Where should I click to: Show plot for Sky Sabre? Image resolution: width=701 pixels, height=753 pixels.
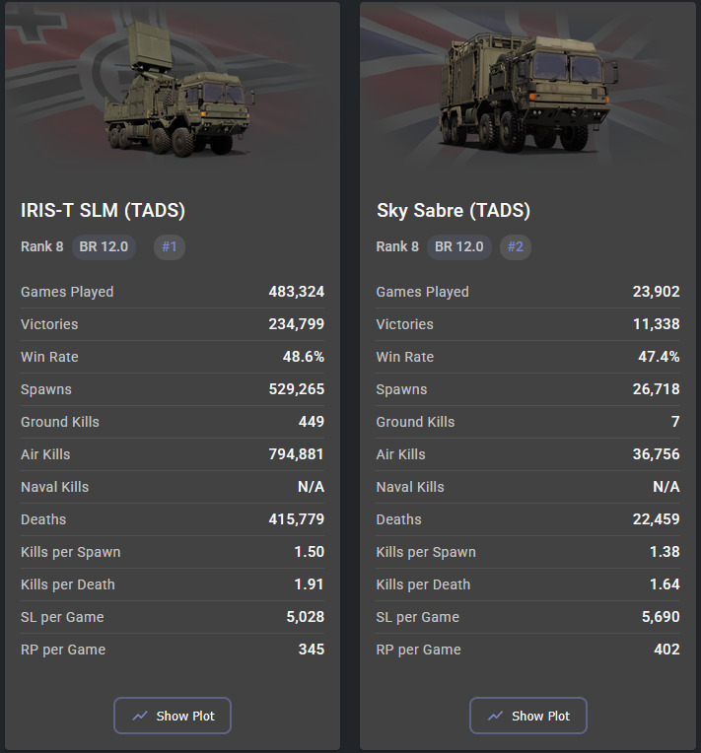coord(528,716)
